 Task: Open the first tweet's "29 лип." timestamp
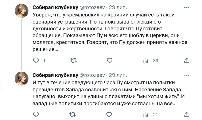click(118, 7)
